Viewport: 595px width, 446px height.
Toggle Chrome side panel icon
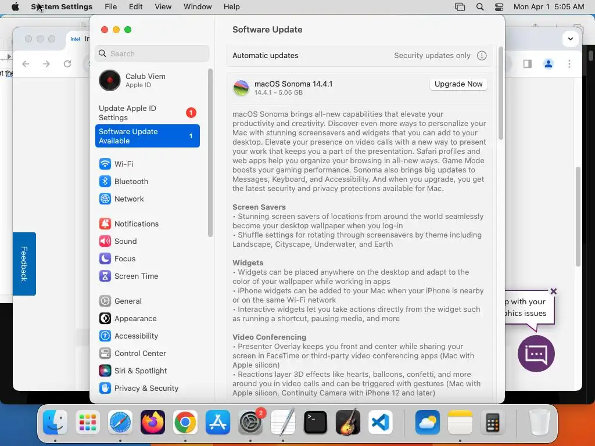click(528, 64)
